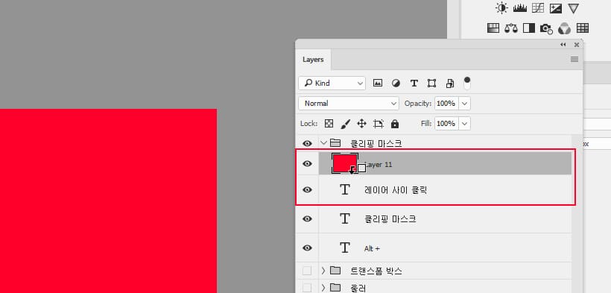
Task: Filter layers for pixel layers
Action: coord(378,83)
